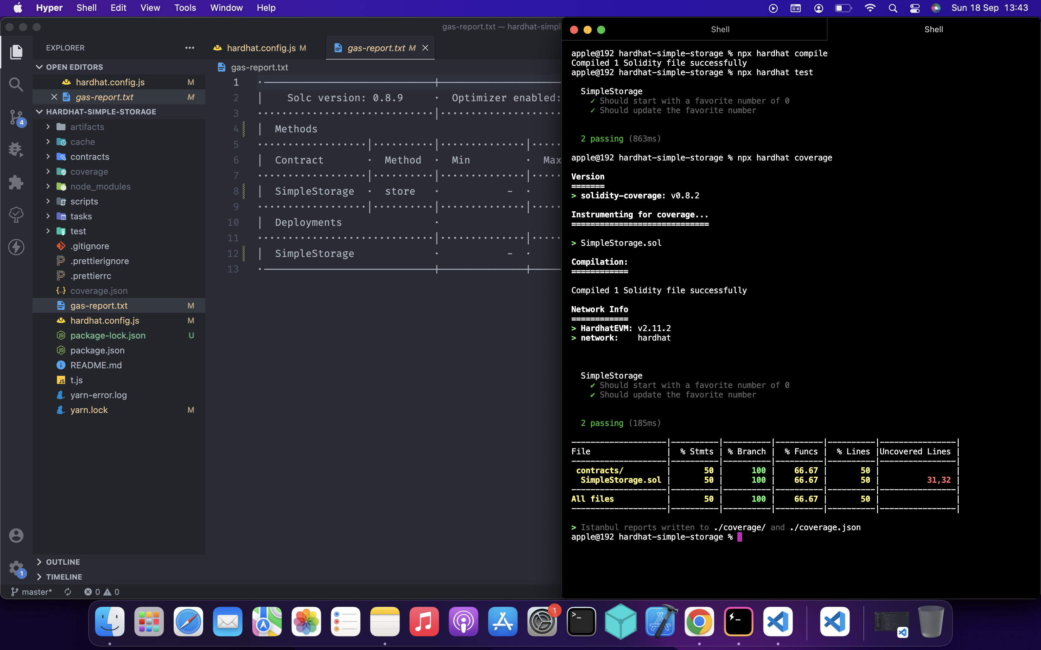Open the lightning bolt view in activity bar
The width and height of the screenshot is (1041, 650).
pyautogui.click(x=16, y=247)
